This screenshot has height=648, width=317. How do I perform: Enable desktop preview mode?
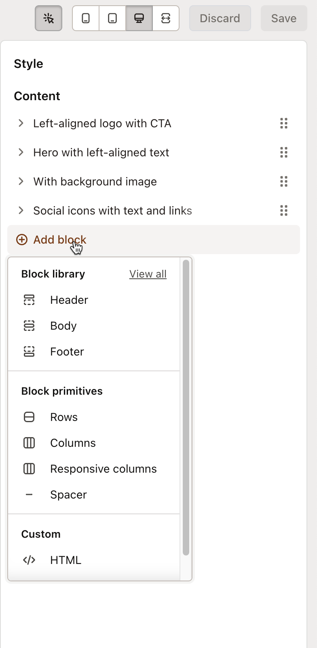(x=139, y=18)
